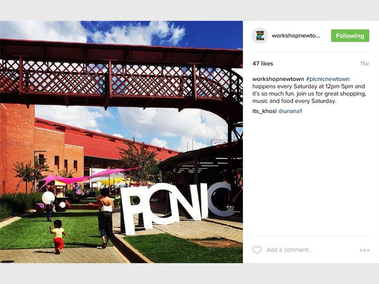Click the red lattice footbridge in photo
The height and width of the screenshot is (284, 379).
[121, 77]
